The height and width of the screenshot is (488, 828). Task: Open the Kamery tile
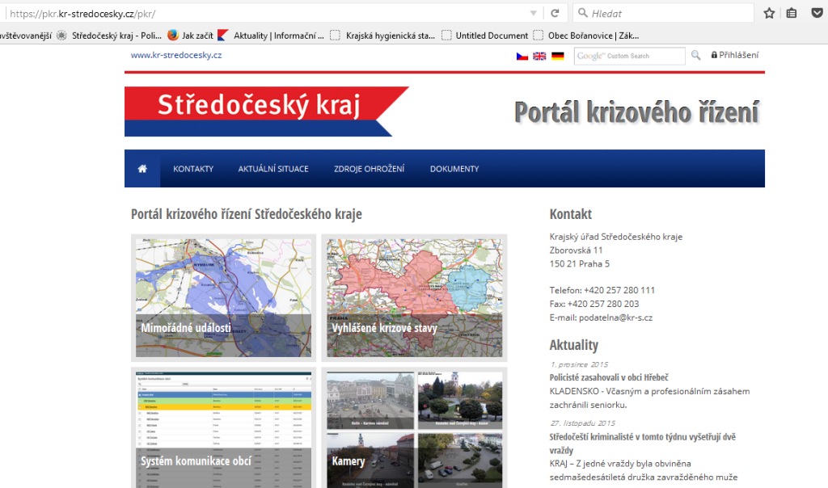click(x=415, y=428)
